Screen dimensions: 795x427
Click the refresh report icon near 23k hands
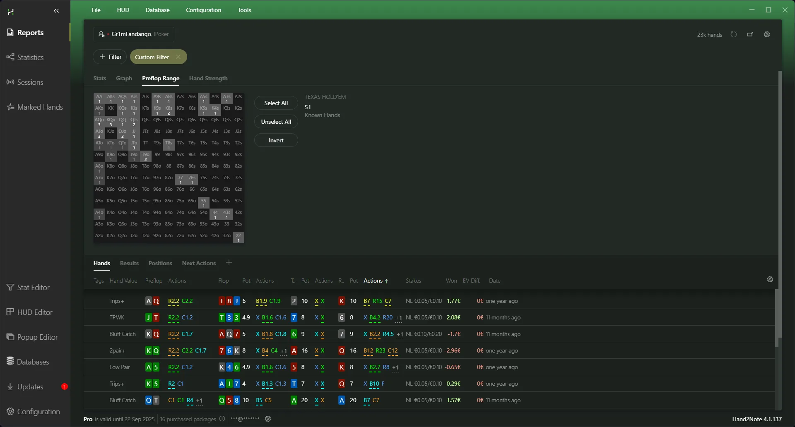click(x=734, y=34)
